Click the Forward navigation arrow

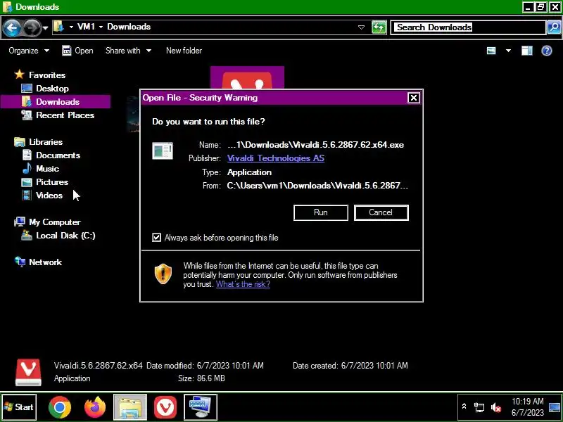[x=32, y=27]
